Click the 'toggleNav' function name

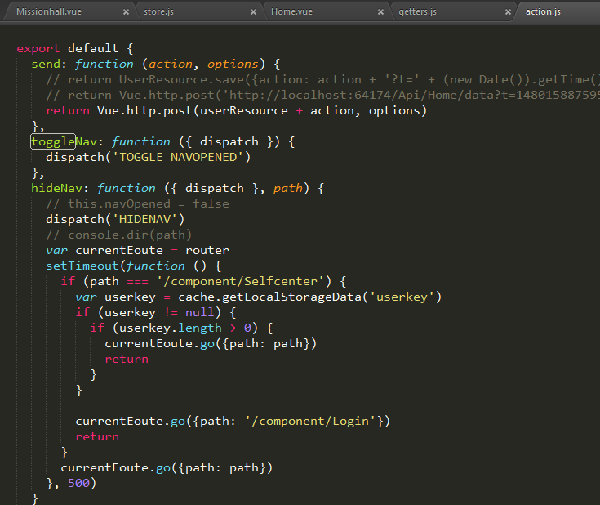point(64,141)
